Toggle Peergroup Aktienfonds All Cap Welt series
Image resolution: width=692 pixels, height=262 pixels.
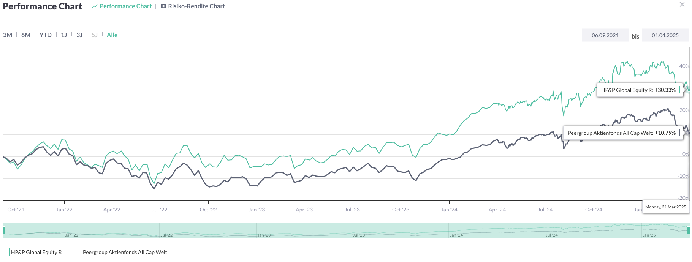125,252
